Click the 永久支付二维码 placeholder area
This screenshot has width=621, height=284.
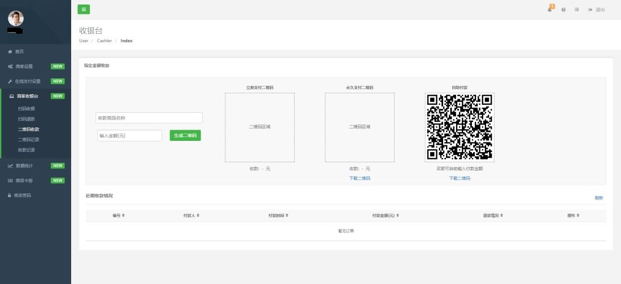(360, 127)
